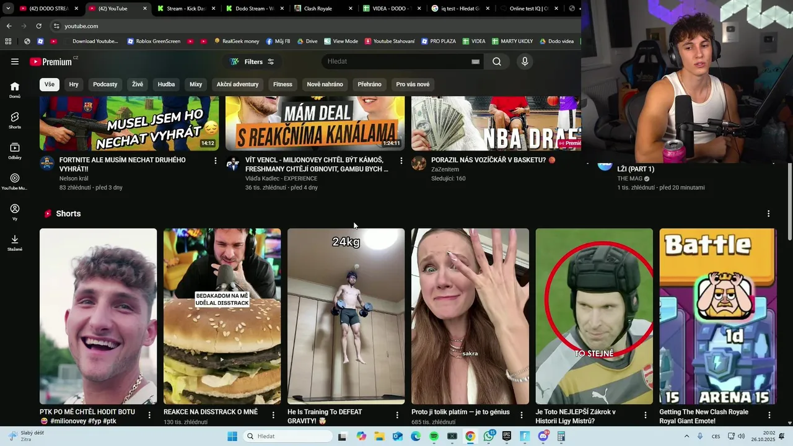Image resolution: width=793 pixels, height=446 pixels.
Task: Select the Hry filter chip
Action: coord(74,84)
